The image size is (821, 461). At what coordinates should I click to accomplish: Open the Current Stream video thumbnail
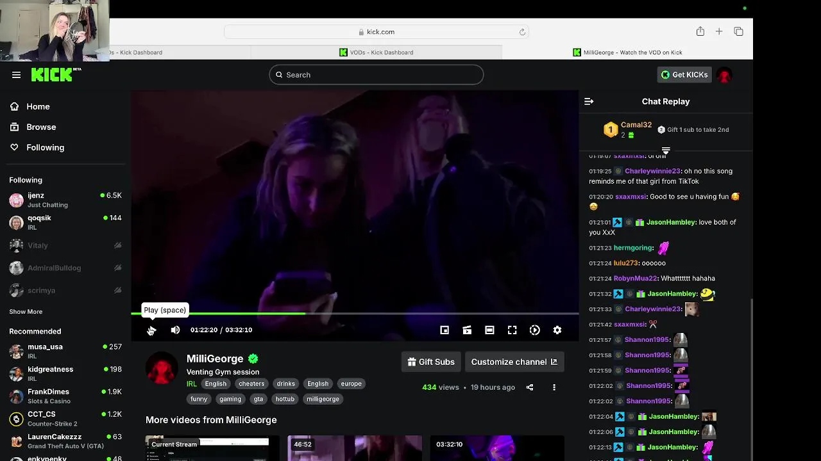(212, 448)
